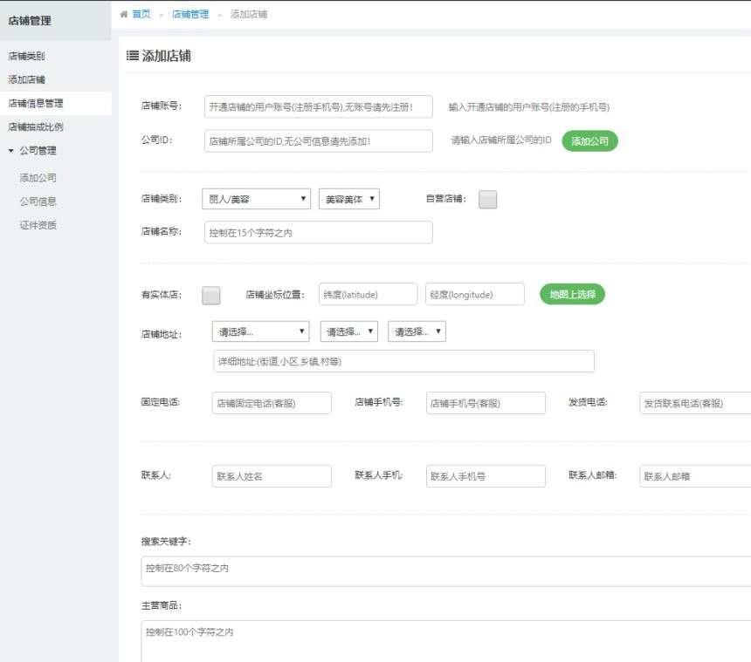Focus the 纬度(latitude) input field
The image size is (751, 662).
click(368, 294)
